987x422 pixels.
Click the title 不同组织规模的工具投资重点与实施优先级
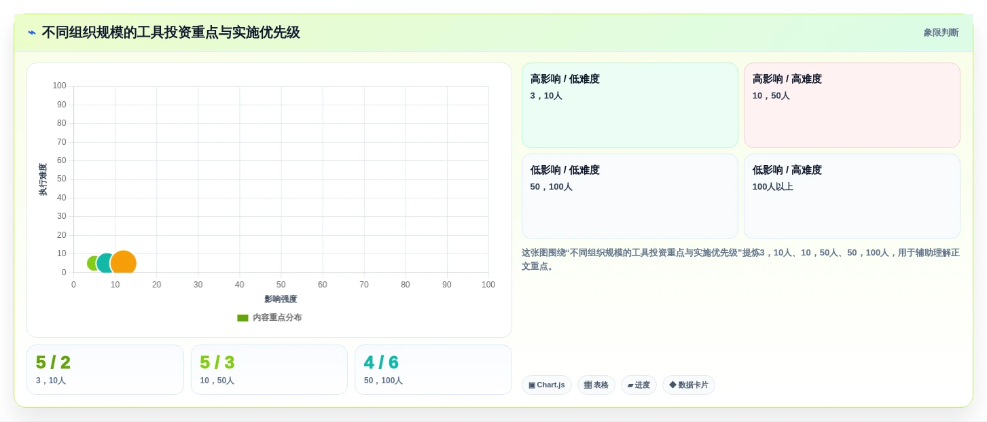coord(171,33)
